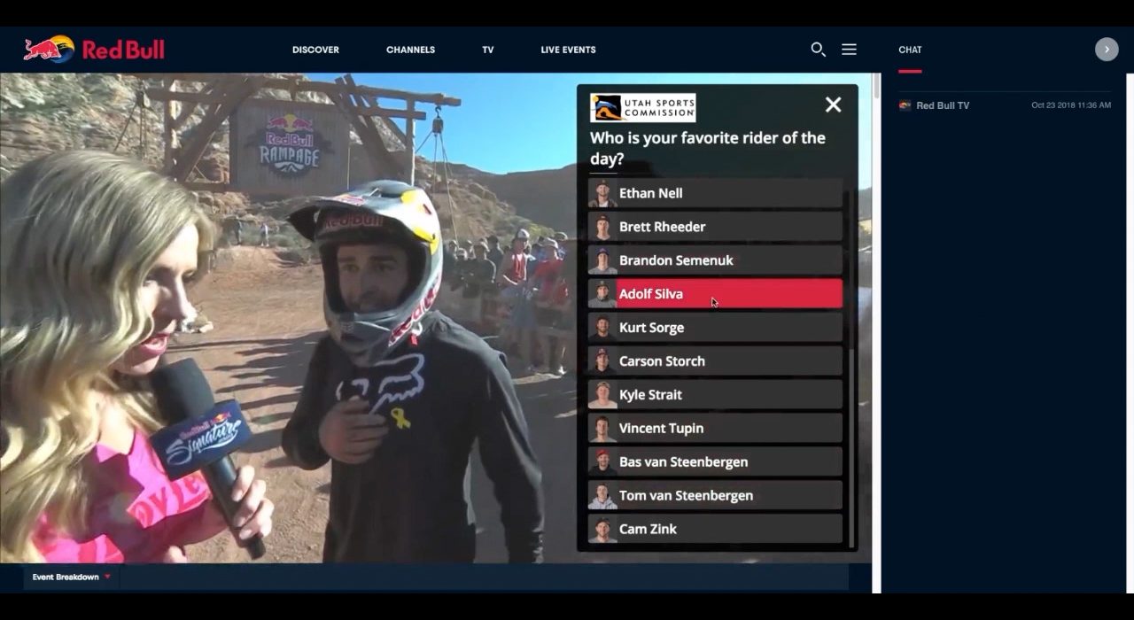1134x620 pixels.
Task: Pick Bas van Steenbergen in poll
Action: coord(715,462)
